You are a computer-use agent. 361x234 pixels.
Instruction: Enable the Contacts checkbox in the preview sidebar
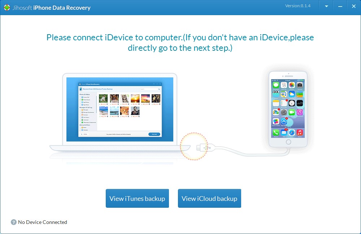point(80,115)
